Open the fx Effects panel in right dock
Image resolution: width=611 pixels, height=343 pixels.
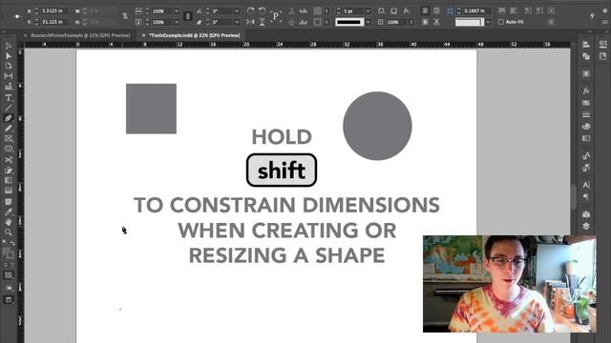(586, 91)
